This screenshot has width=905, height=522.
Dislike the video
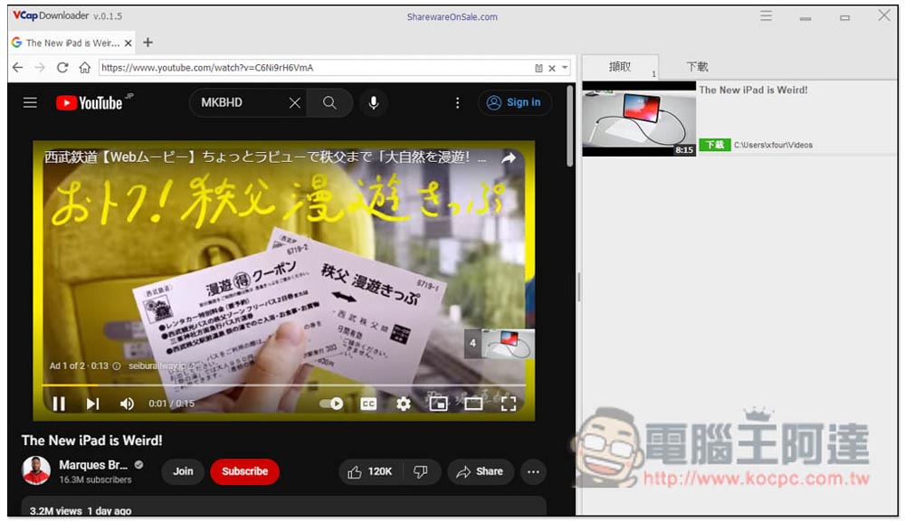point(421,471)
